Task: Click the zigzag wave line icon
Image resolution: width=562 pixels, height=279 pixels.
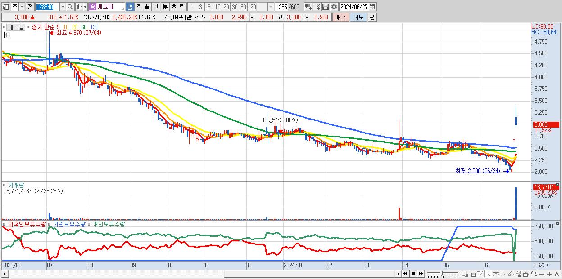Action: click(x=503, y=274)
